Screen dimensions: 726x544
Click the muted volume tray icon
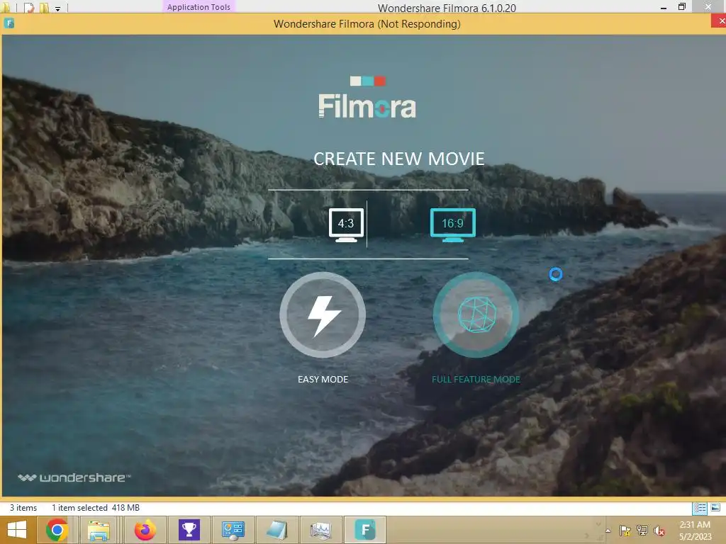click(x=659, y=531)
